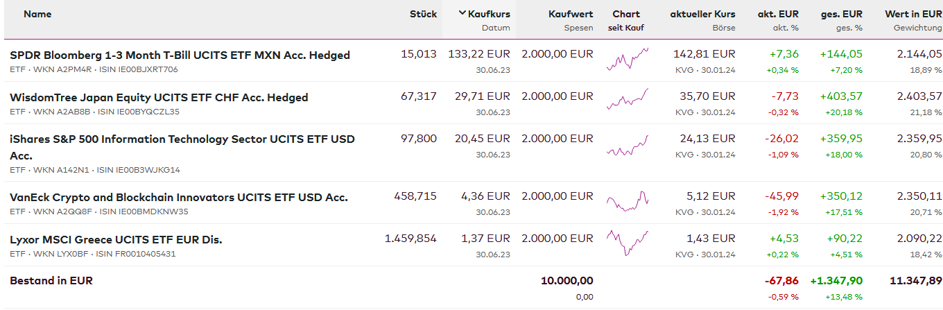Open Lyxor MSCI Greece ETF link
The height and width of the screenshot is (310, 943).
116,240
